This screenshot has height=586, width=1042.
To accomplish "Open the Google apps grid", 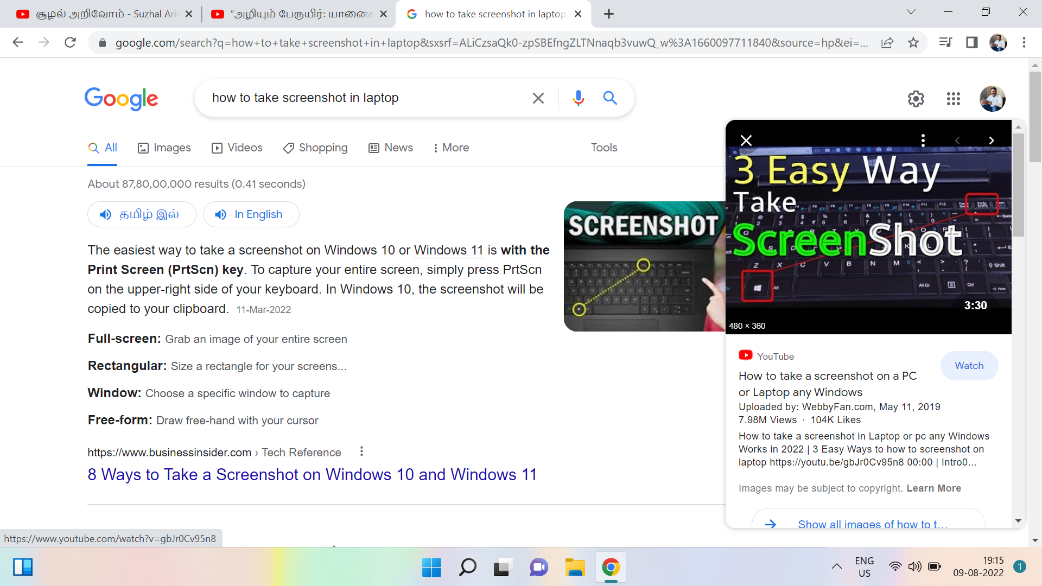I will [953, 99].
